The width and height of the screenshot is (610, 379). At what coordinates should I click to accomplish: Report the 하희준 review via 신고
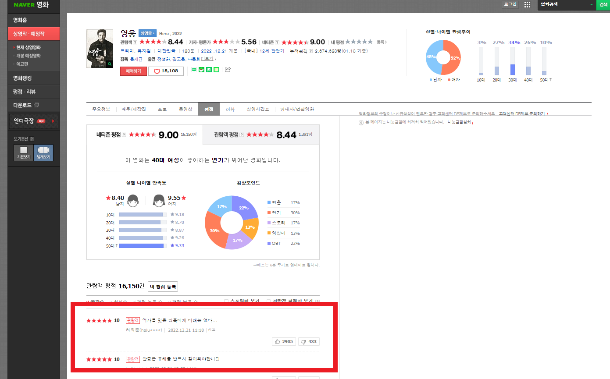211,330
